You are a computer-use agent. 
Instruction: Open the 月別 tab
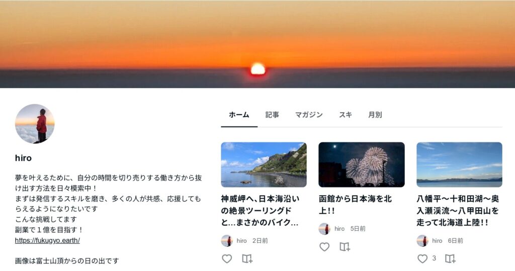[x=375, y=115]
